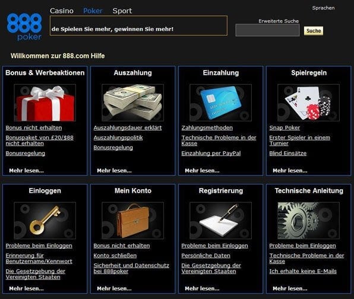Open the Auszahlung heading

click(x=133, y=72)
